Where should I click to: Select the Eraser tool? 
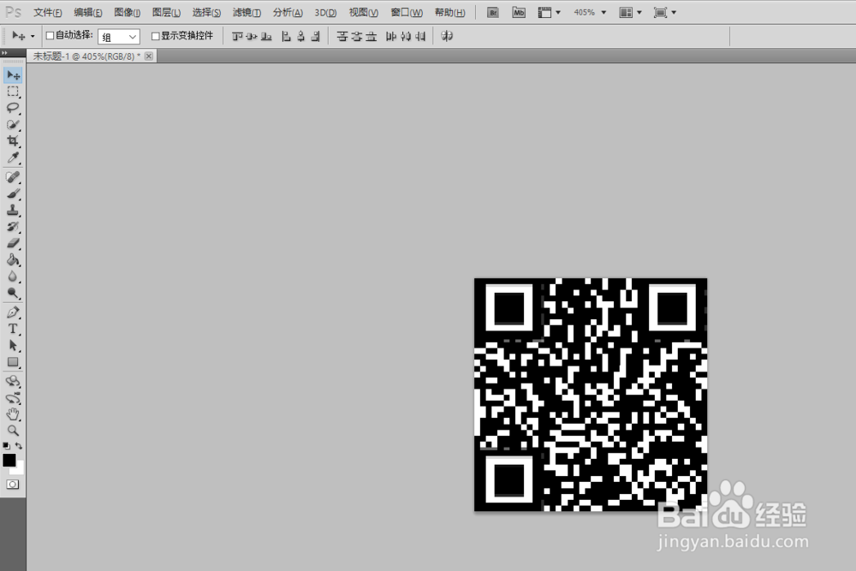[13, 243]
